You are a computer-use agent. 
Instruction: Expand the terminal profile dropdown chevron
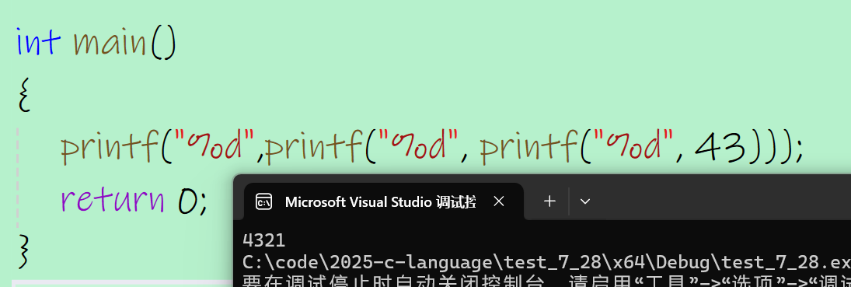(584, 201)
